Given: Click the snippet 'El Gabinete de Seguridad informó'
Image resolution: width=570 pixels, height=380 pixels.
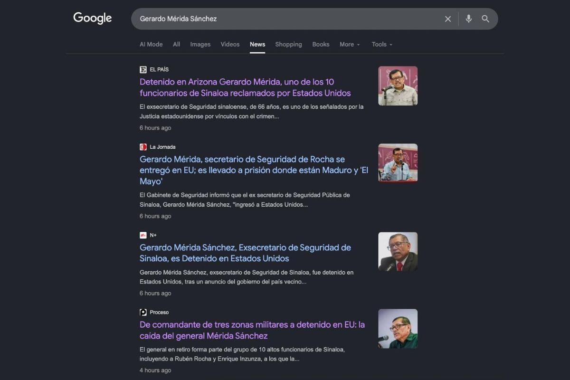Looking at the screenshot, I should click(245, 200).
